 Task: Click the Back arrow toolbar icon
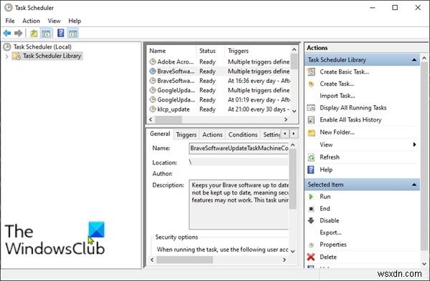(x=7, y=34)
